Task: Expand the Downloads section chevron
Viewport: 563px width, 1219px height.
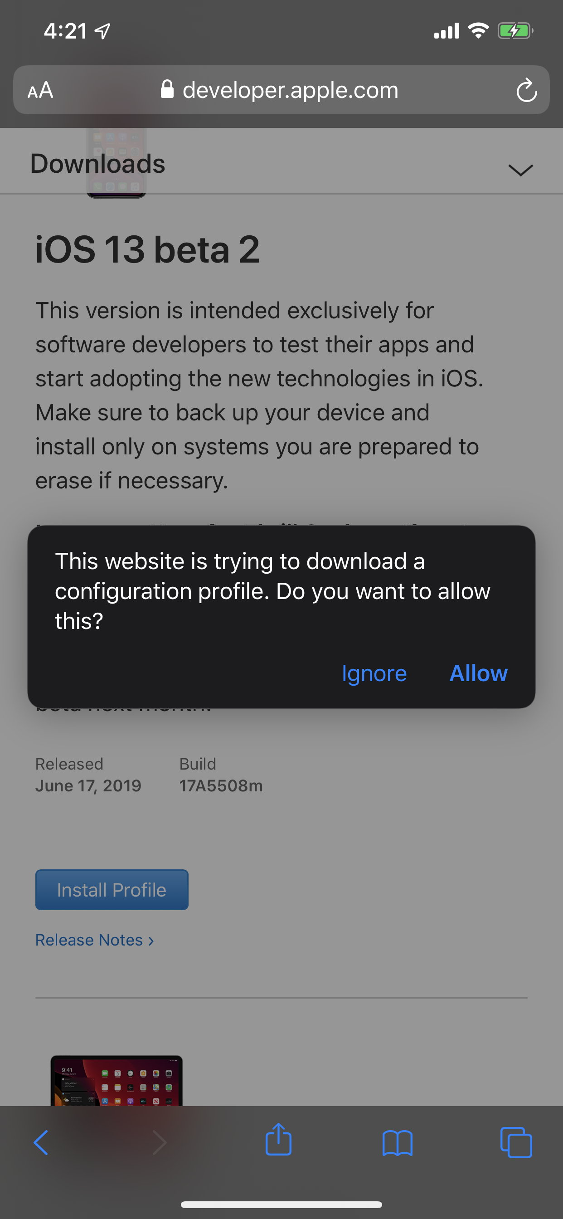Action: point(520,170)
